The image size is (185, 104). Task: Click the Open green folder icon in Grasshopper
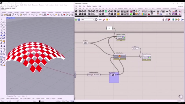point(76,20)
